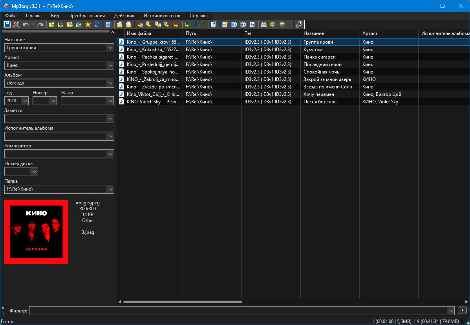The height and width of the screenshot is (325, 470).
Task: Click the Select all files list icon
Action: point(108,25)
